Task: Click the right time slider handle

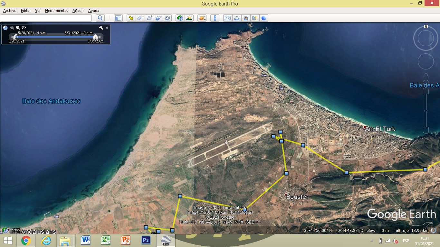Action: (95, 37)
